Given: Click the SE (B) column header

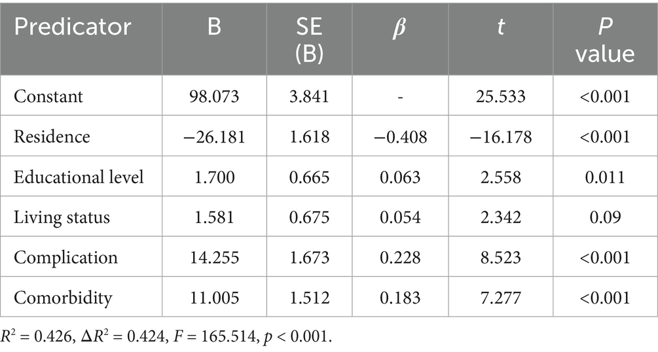Looking at the screenshot, I should pyautogui.click(x=309, y=39).
